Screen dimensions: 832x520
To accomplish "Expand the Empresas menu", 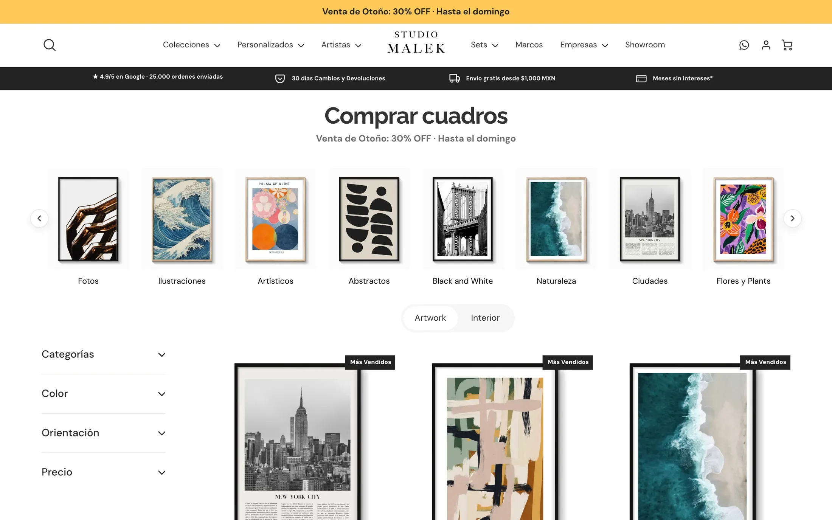I will point(584,45).
